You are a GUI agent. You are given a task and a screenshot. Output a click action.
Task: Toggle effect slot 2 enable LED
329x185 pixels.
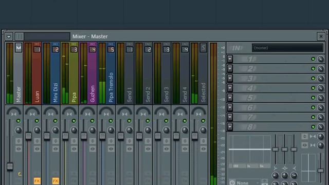[313, 68]
